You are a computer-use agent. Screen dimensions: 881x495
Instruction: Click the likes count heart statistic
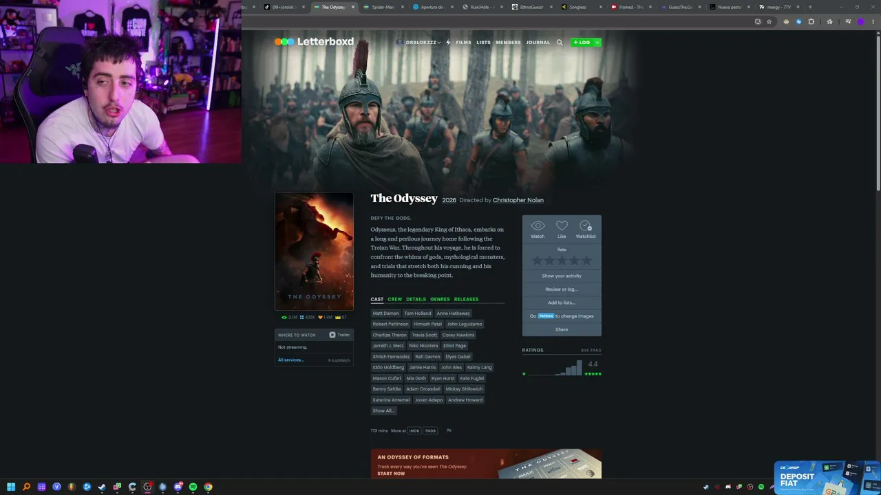pyautogui.click(x=325, y=318)
